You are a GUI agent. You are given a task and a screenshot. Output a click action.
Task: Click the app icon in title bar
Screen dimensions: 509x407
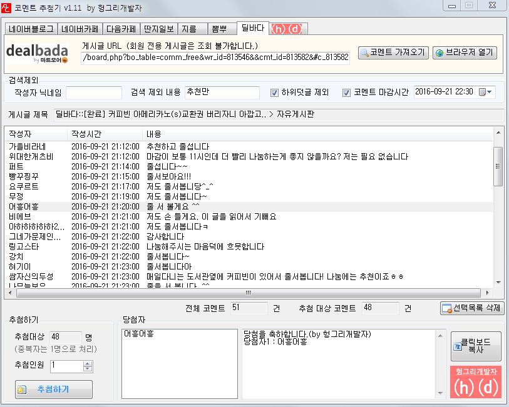[x=8, y=6]
